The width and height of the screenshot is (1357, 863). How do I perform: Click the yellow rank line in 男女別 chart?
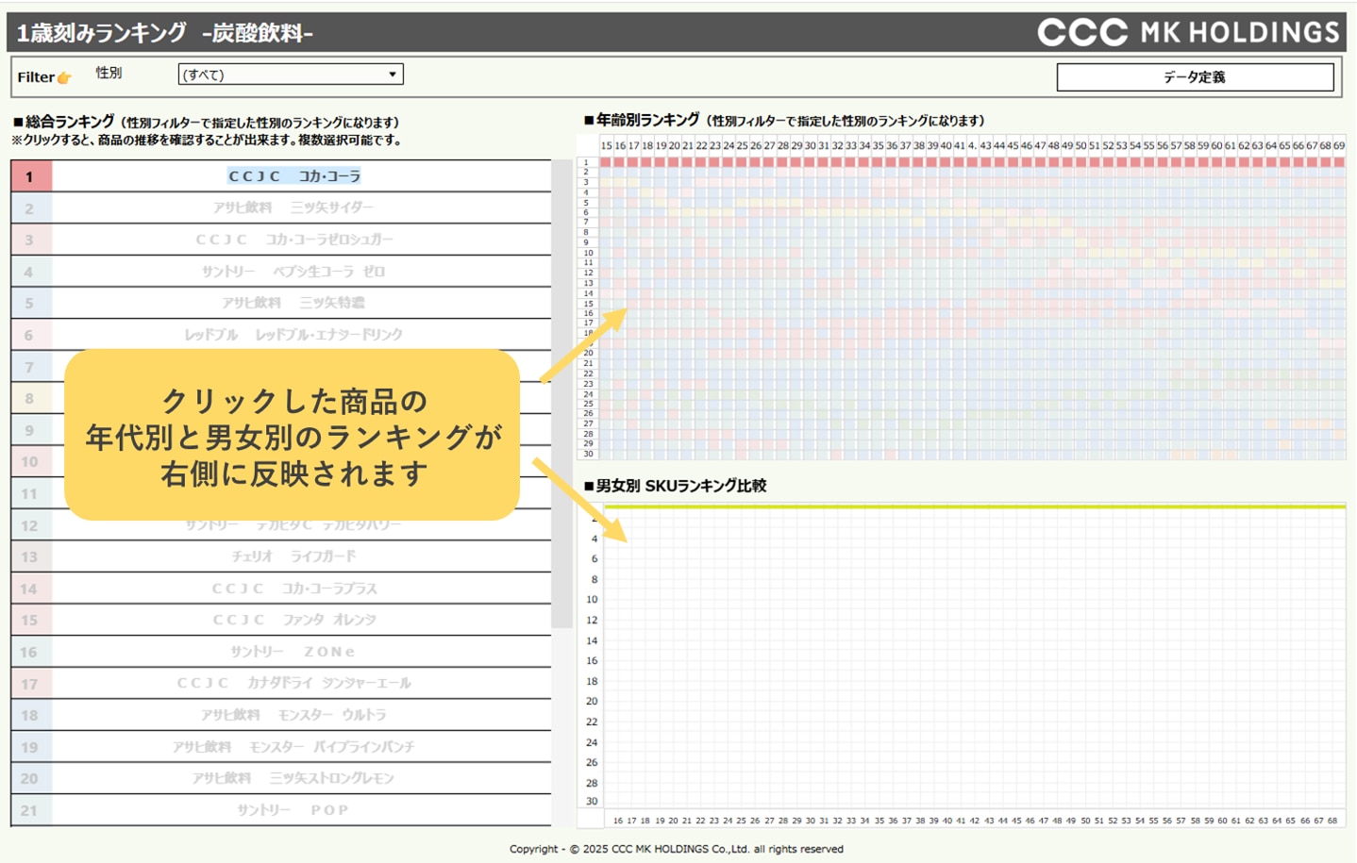[x=975, y=506]
